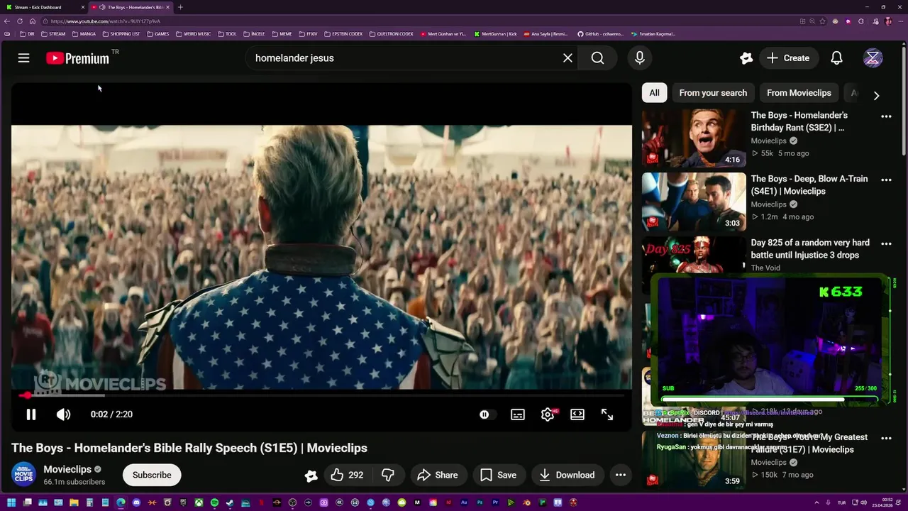Image resolution: width=908 pixels, height=511 pixels.
Task: Open the account avatar menu
Action: [x=873, y=58]
